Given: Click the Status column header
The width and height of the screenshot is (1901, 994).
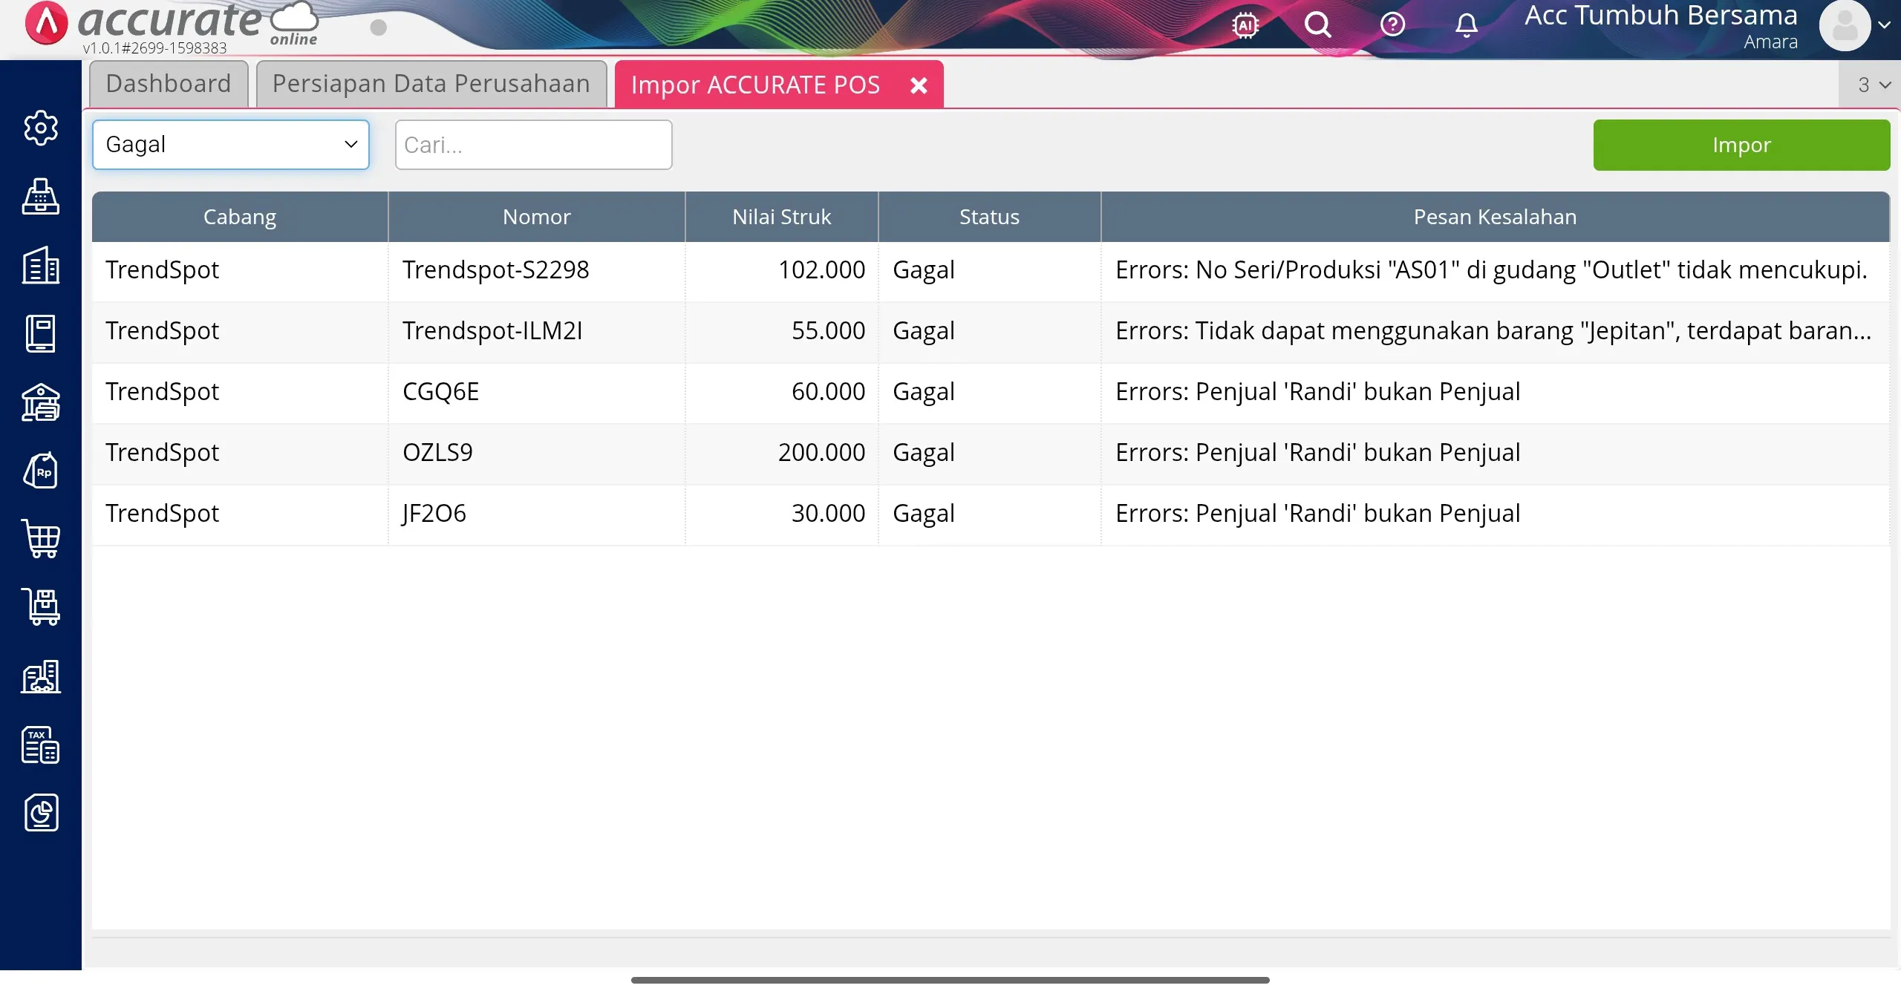Looking at the screenshot, I should point(989,217).
